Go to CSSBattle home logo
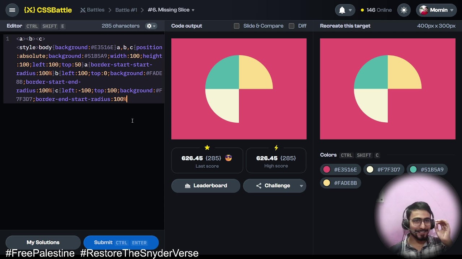 click(48, 10)
